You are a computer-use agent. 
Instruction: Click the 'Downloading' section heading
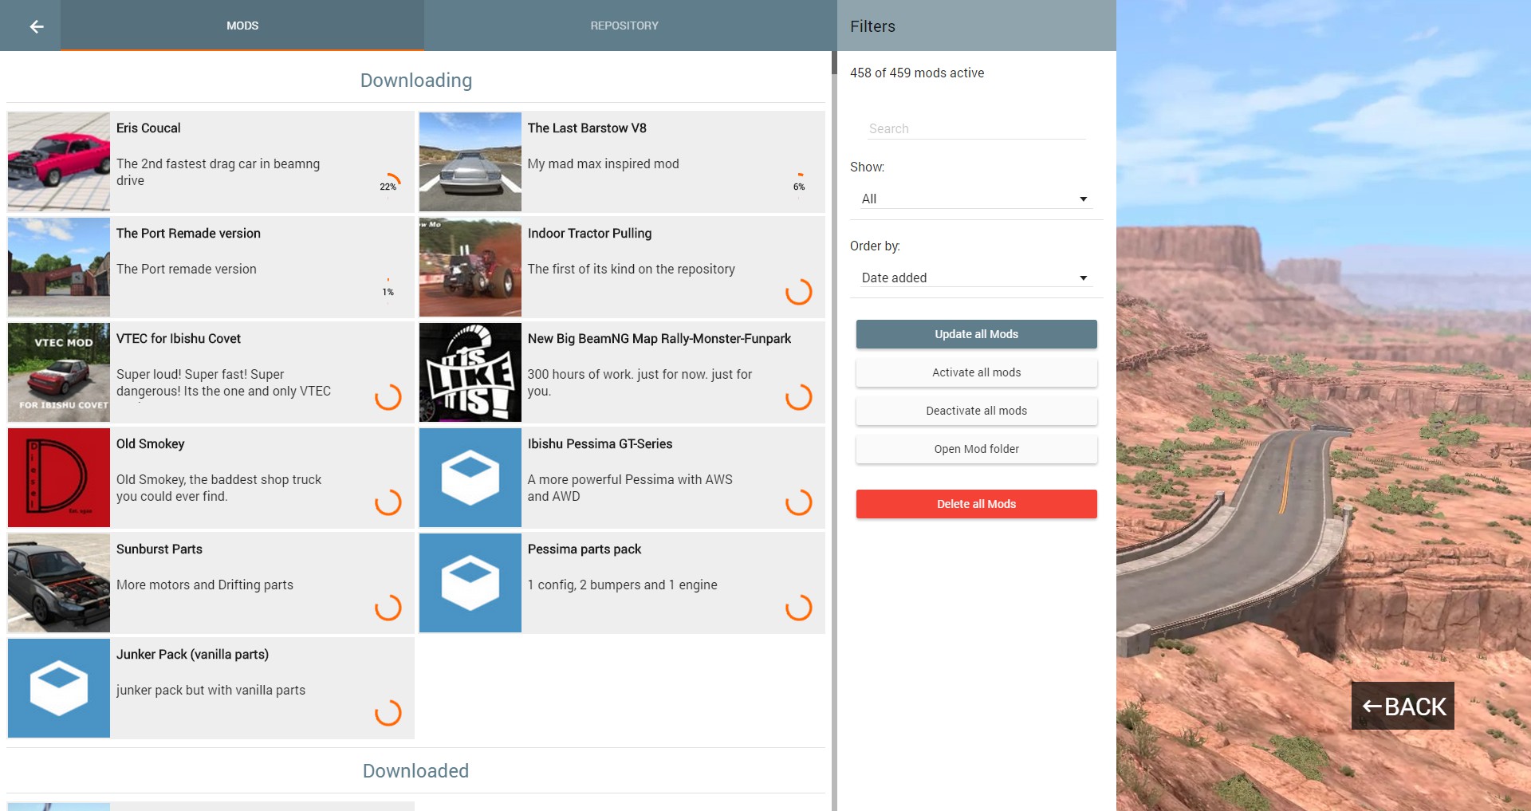pyautogui.click(x=416, y=81)
